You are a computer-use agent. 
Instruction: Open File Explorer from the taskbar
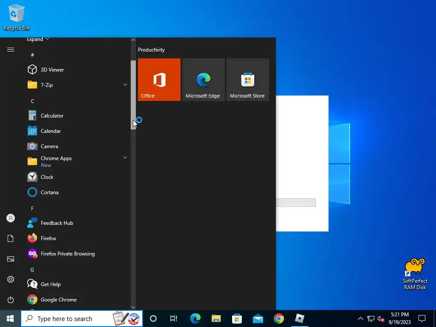tap(216, 318)
